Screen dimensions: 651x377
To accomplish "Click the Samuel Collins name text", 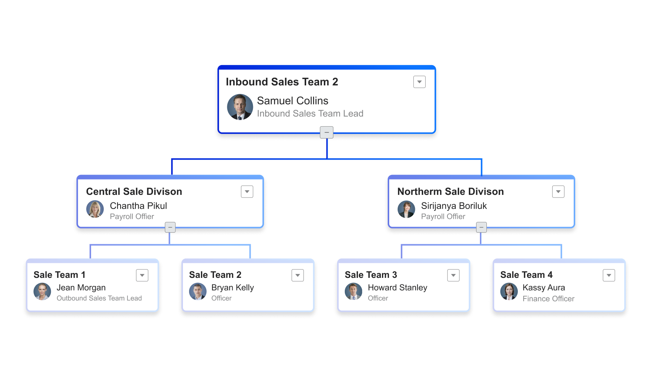I will [x=292, y=101].
